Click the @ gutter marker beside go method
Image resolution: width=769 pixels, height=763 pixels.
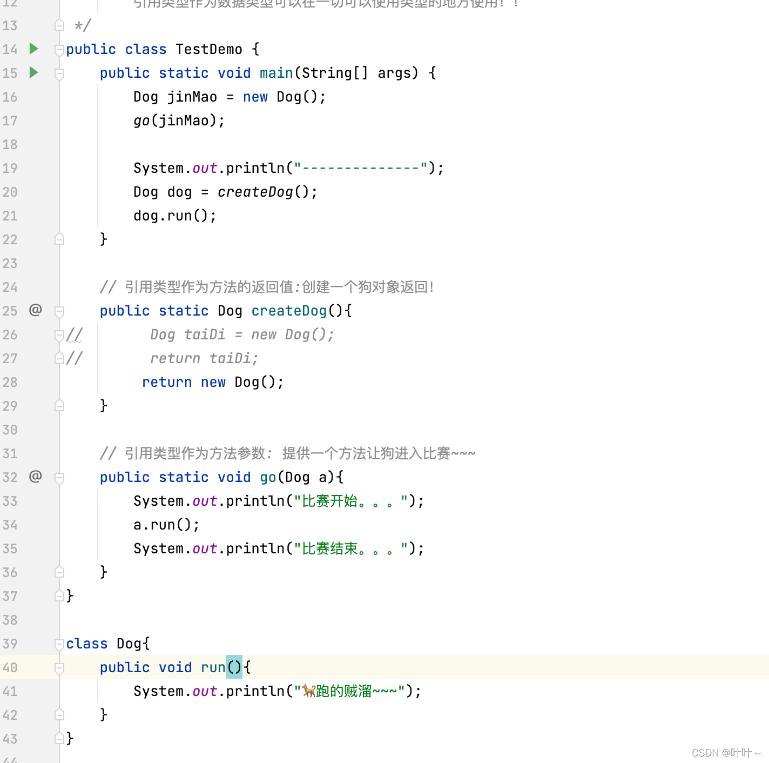point(35,477)
